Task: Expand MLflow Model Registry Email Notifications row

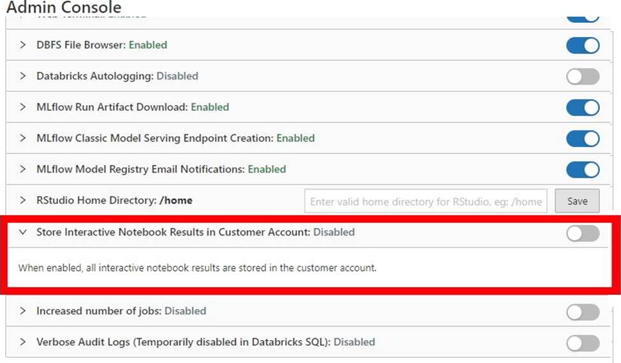Action: point(23,169)
